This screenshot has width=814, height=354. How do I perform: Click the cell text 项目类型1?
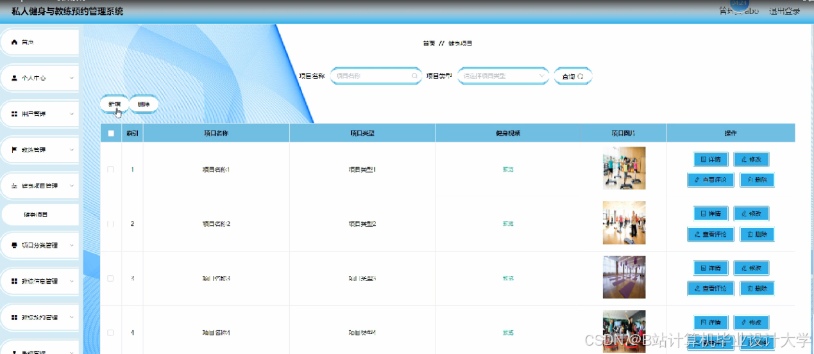362,170
